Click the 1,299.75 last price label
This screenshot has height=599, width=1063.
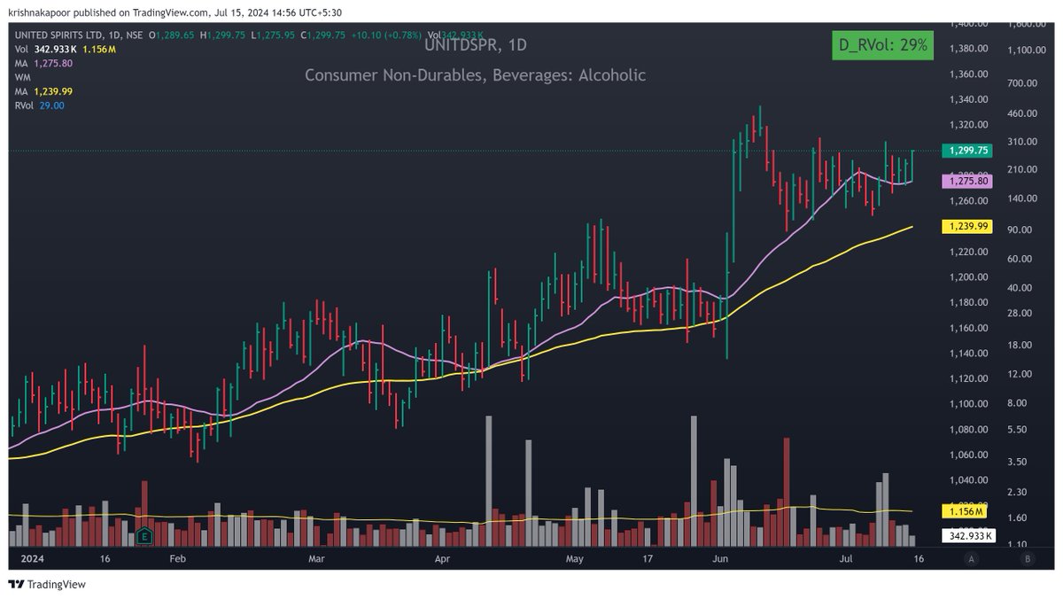tap(966, 151)
